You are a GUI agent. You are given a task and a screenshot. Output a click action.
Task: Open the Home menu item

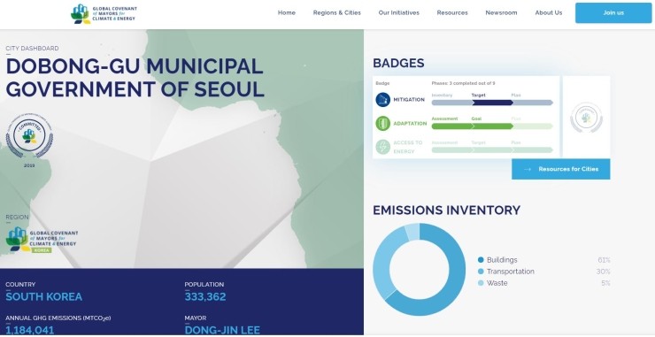[287, 13]
